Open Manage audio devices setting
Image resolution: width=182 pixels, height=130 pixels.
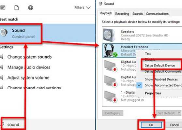click(x=29, y=67)
